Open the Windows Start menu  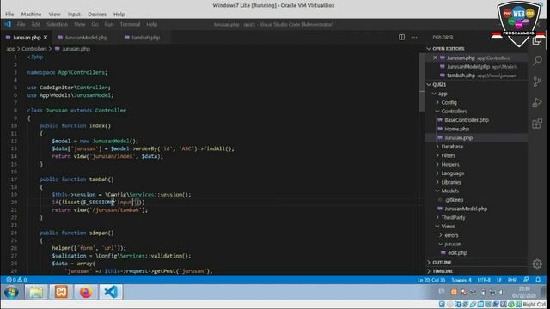click(11, 292)
